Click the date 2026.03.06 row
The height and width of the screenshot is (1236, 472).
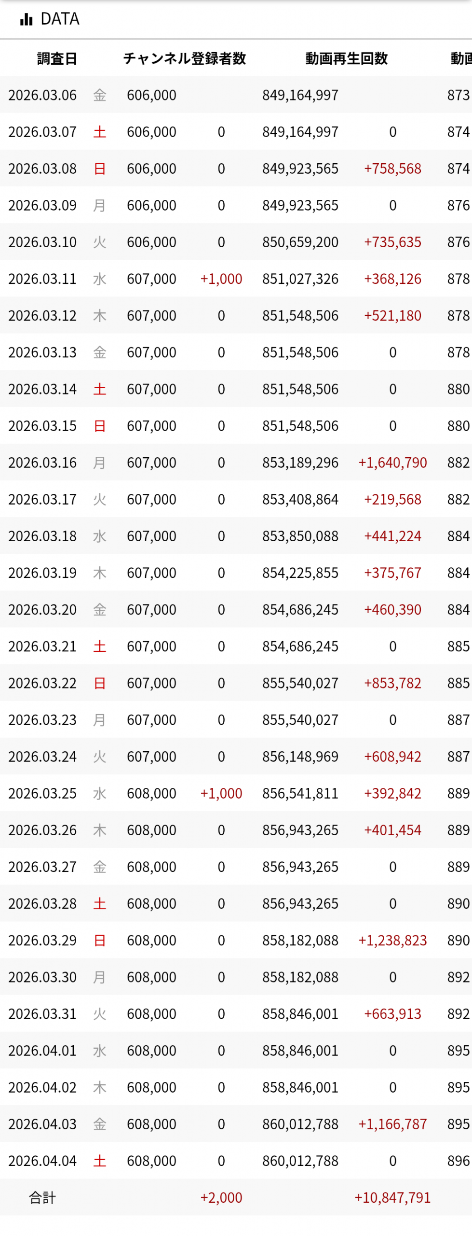[42, 95]
